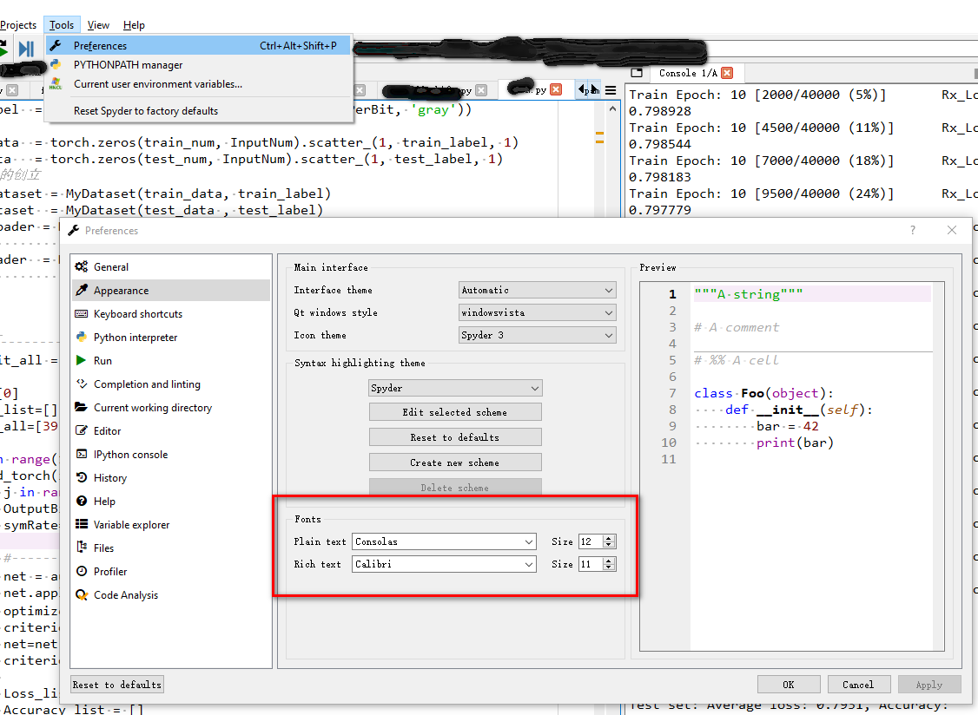
Task: Open the editor tab options hamburger menu
Action: [611, 90]
